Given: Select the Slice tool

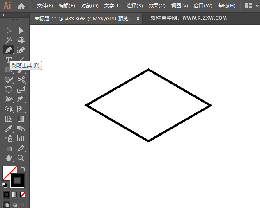Looking at the screenshot, I should [21, 148].
